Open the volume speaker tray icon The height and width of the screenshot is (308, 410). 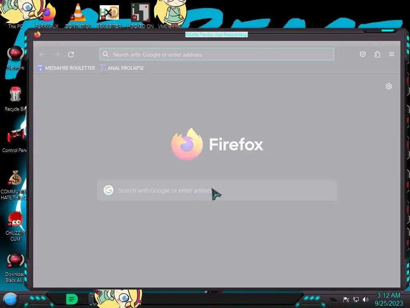366,299
